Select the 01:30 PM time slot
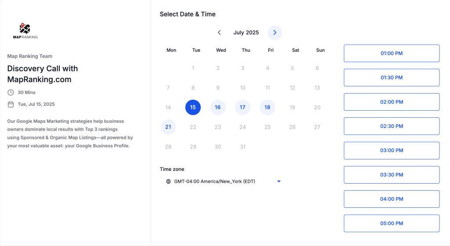 [391, 78]
